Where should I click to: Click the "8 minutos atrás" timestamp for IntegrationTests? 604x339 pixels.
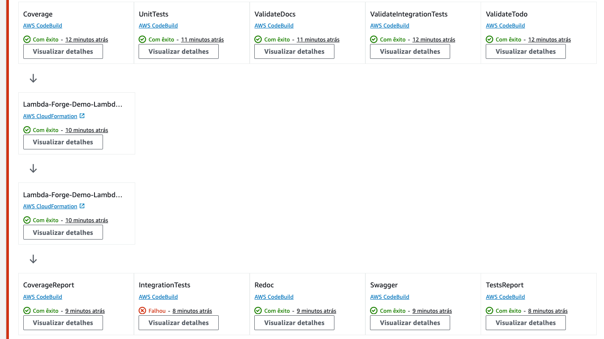coord(192,311)
